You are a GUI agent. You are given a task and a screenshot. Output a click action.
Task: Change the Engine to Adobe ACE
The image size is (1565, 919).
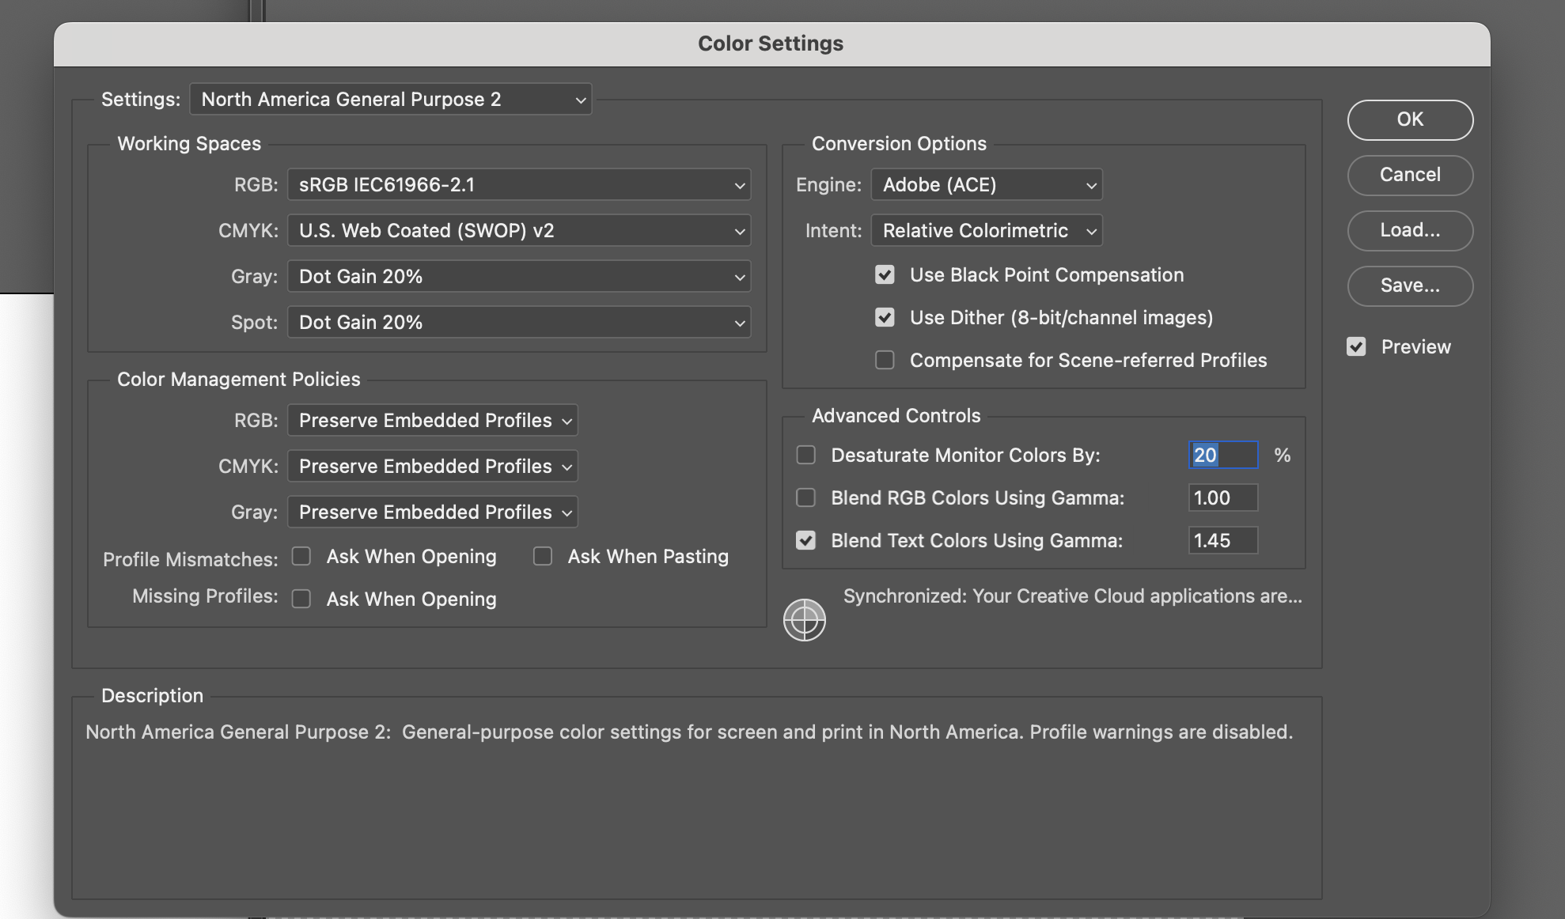[x=985, y=183]
